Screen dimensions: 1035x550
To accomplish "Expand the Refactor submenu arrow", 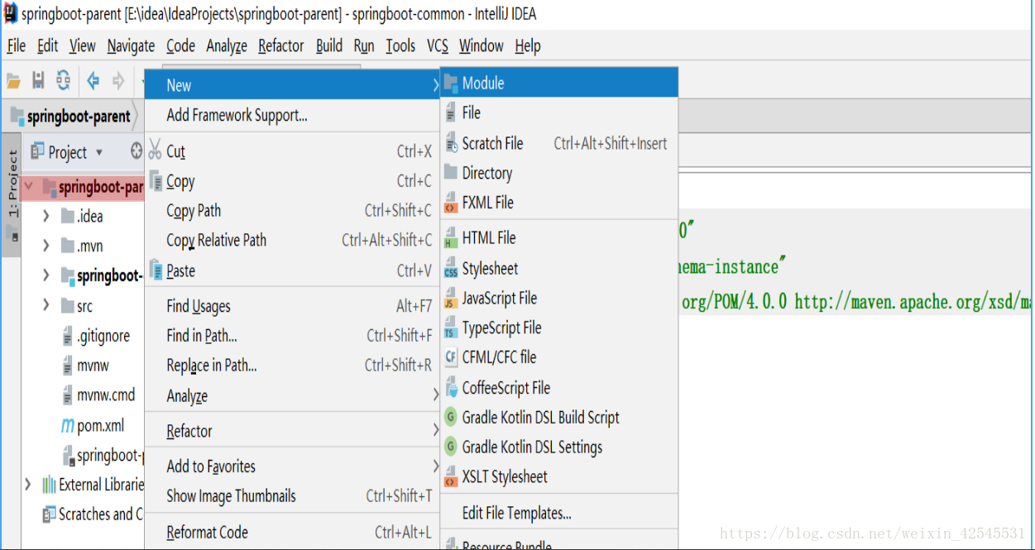I will 435,430.
